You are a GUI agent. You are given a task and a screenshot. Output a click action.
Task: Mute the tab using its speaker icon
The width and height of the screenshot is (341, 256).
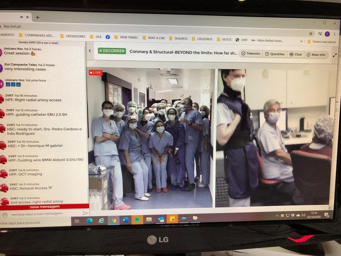(22, 17)
